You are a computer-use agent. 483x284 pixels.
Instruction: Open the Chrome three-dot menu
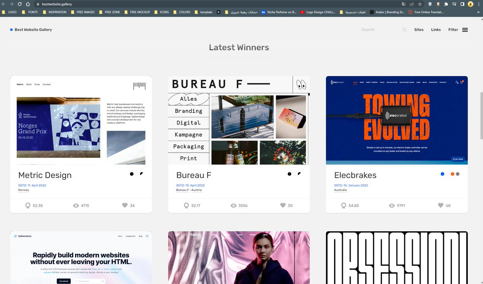(x=479, y=4)
